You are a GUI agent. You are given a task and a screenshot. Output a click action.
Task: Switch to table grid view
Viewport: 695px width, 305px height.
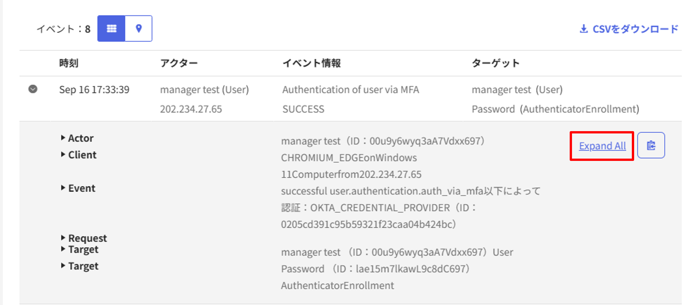point(111,28)
